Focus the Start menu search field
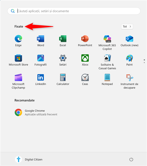Screen dimensions: 147x166 (x=74, y=11)
